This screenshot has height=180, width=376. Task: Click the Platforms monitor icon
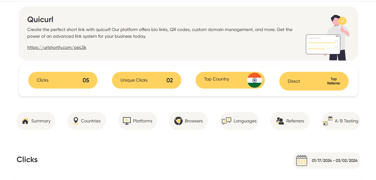(127, 121)
